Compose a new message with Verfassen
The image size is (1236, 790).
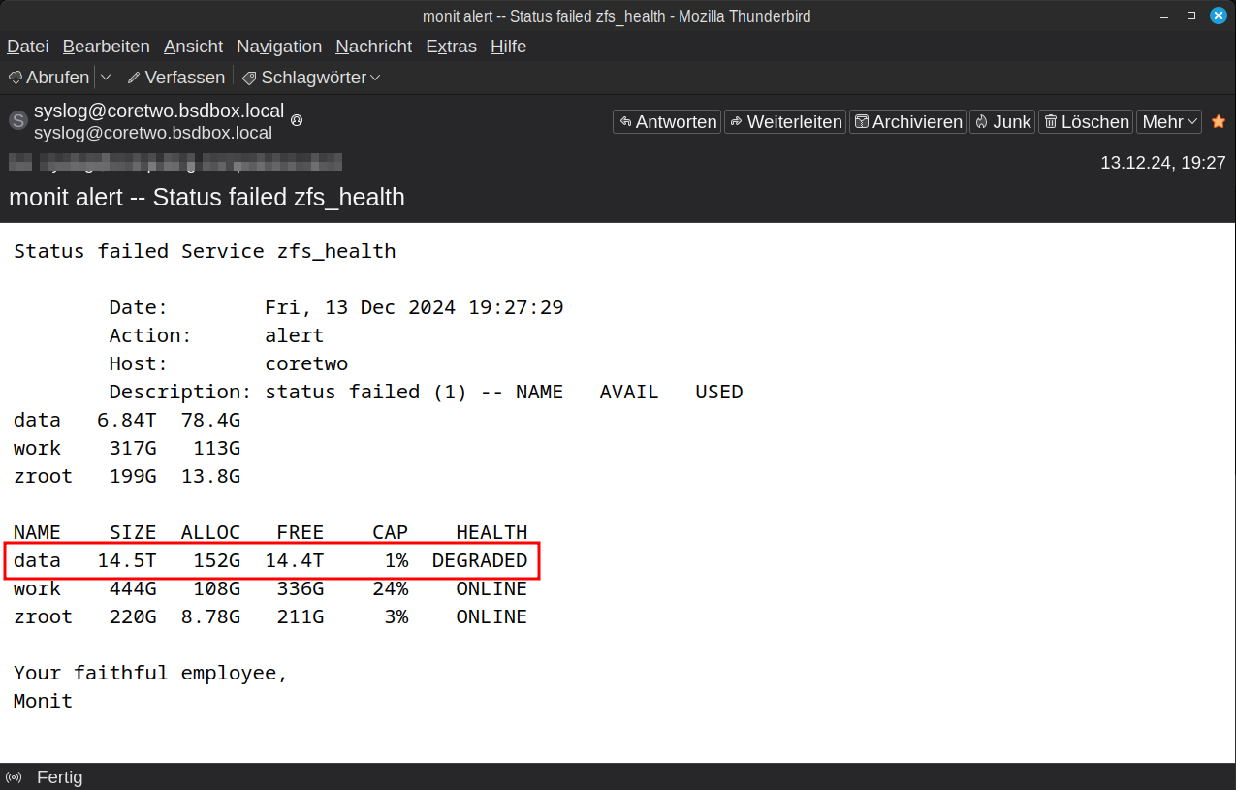click(176, 78)
